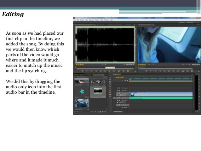201x151 pixels.
Task: Open the File menu
Action: point(75,20)
